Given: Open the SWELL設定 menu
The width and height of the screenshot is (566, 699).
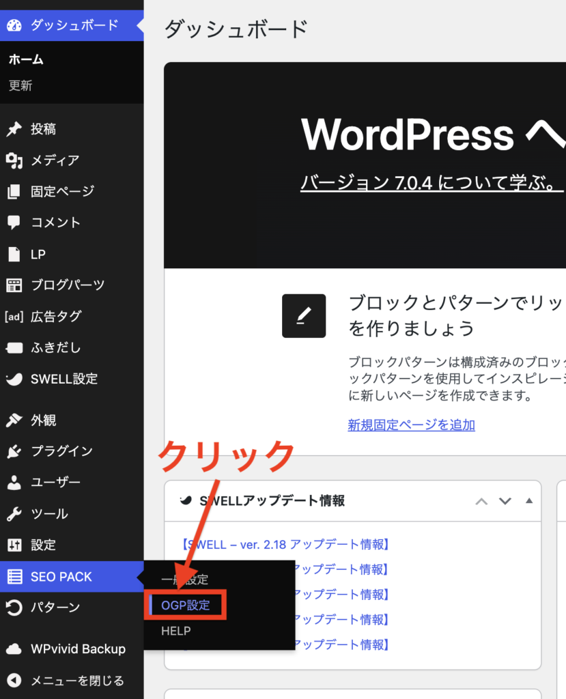Looking at the screenshot, I should click(72, 380).
